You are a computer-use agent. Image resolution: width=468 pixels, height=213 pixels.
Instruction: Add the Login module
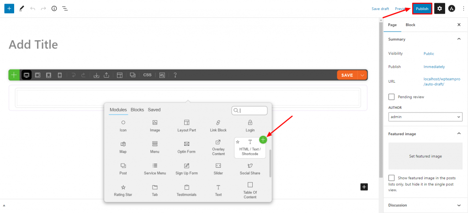[x=250, y=126]
